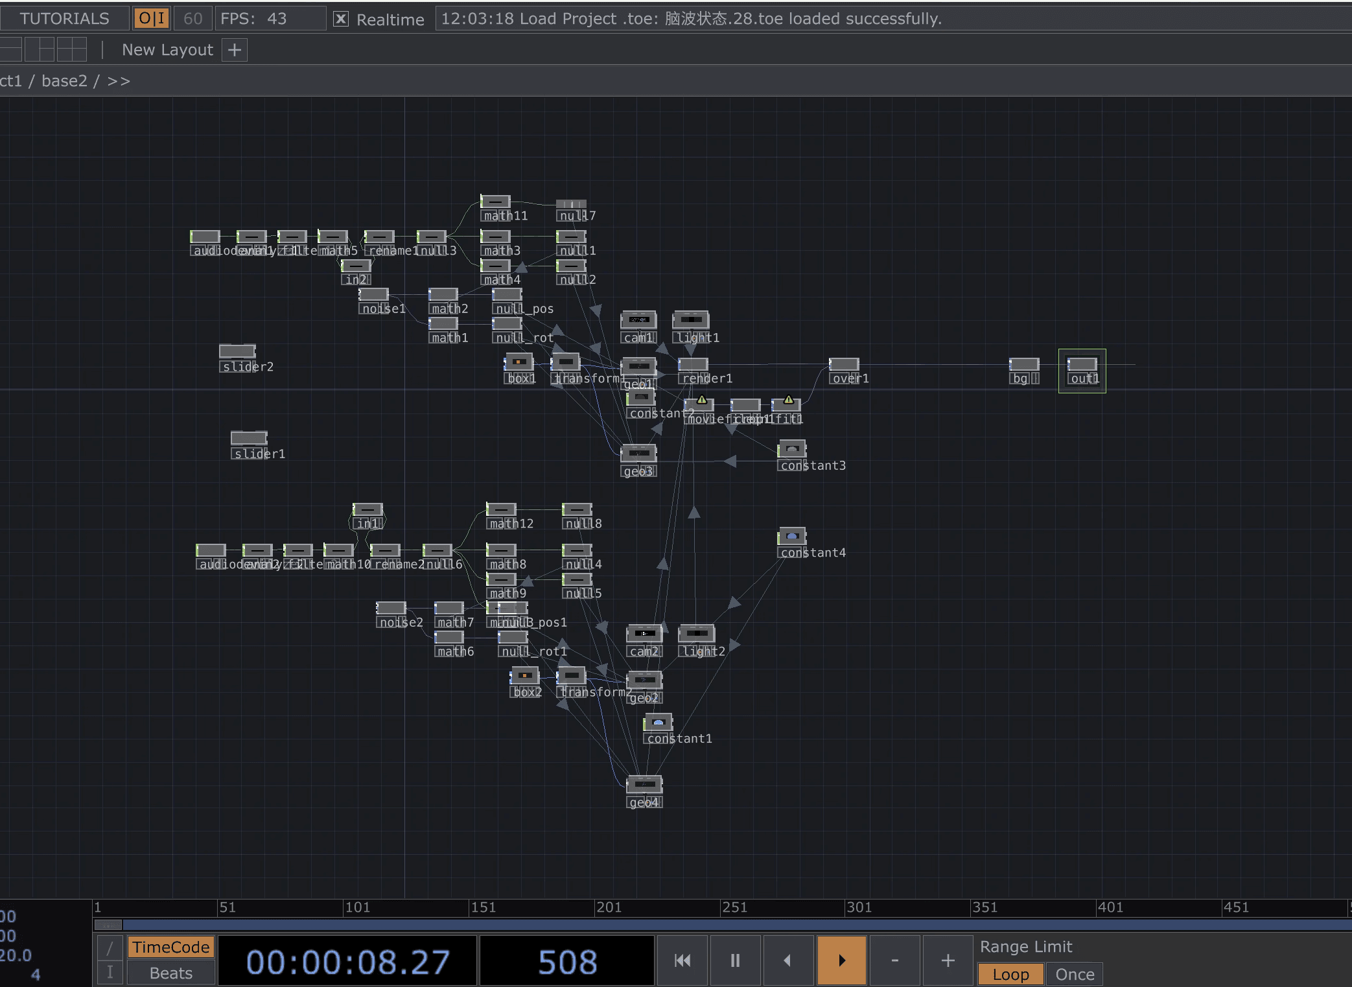The height and width of the screenshot is (987, 1352).
Task: Open the TUTORIALS menu
Action: click(x=64, y=18)
